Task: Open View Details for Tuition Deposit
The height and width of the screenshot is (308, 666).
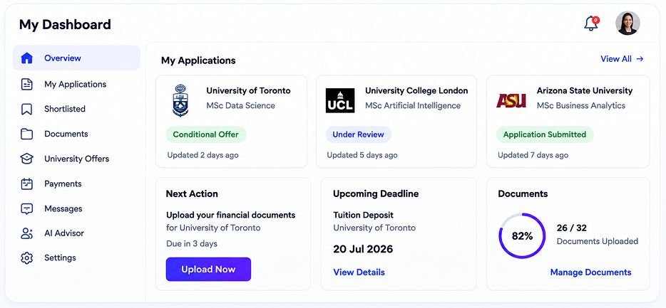Action: point(359,272)
